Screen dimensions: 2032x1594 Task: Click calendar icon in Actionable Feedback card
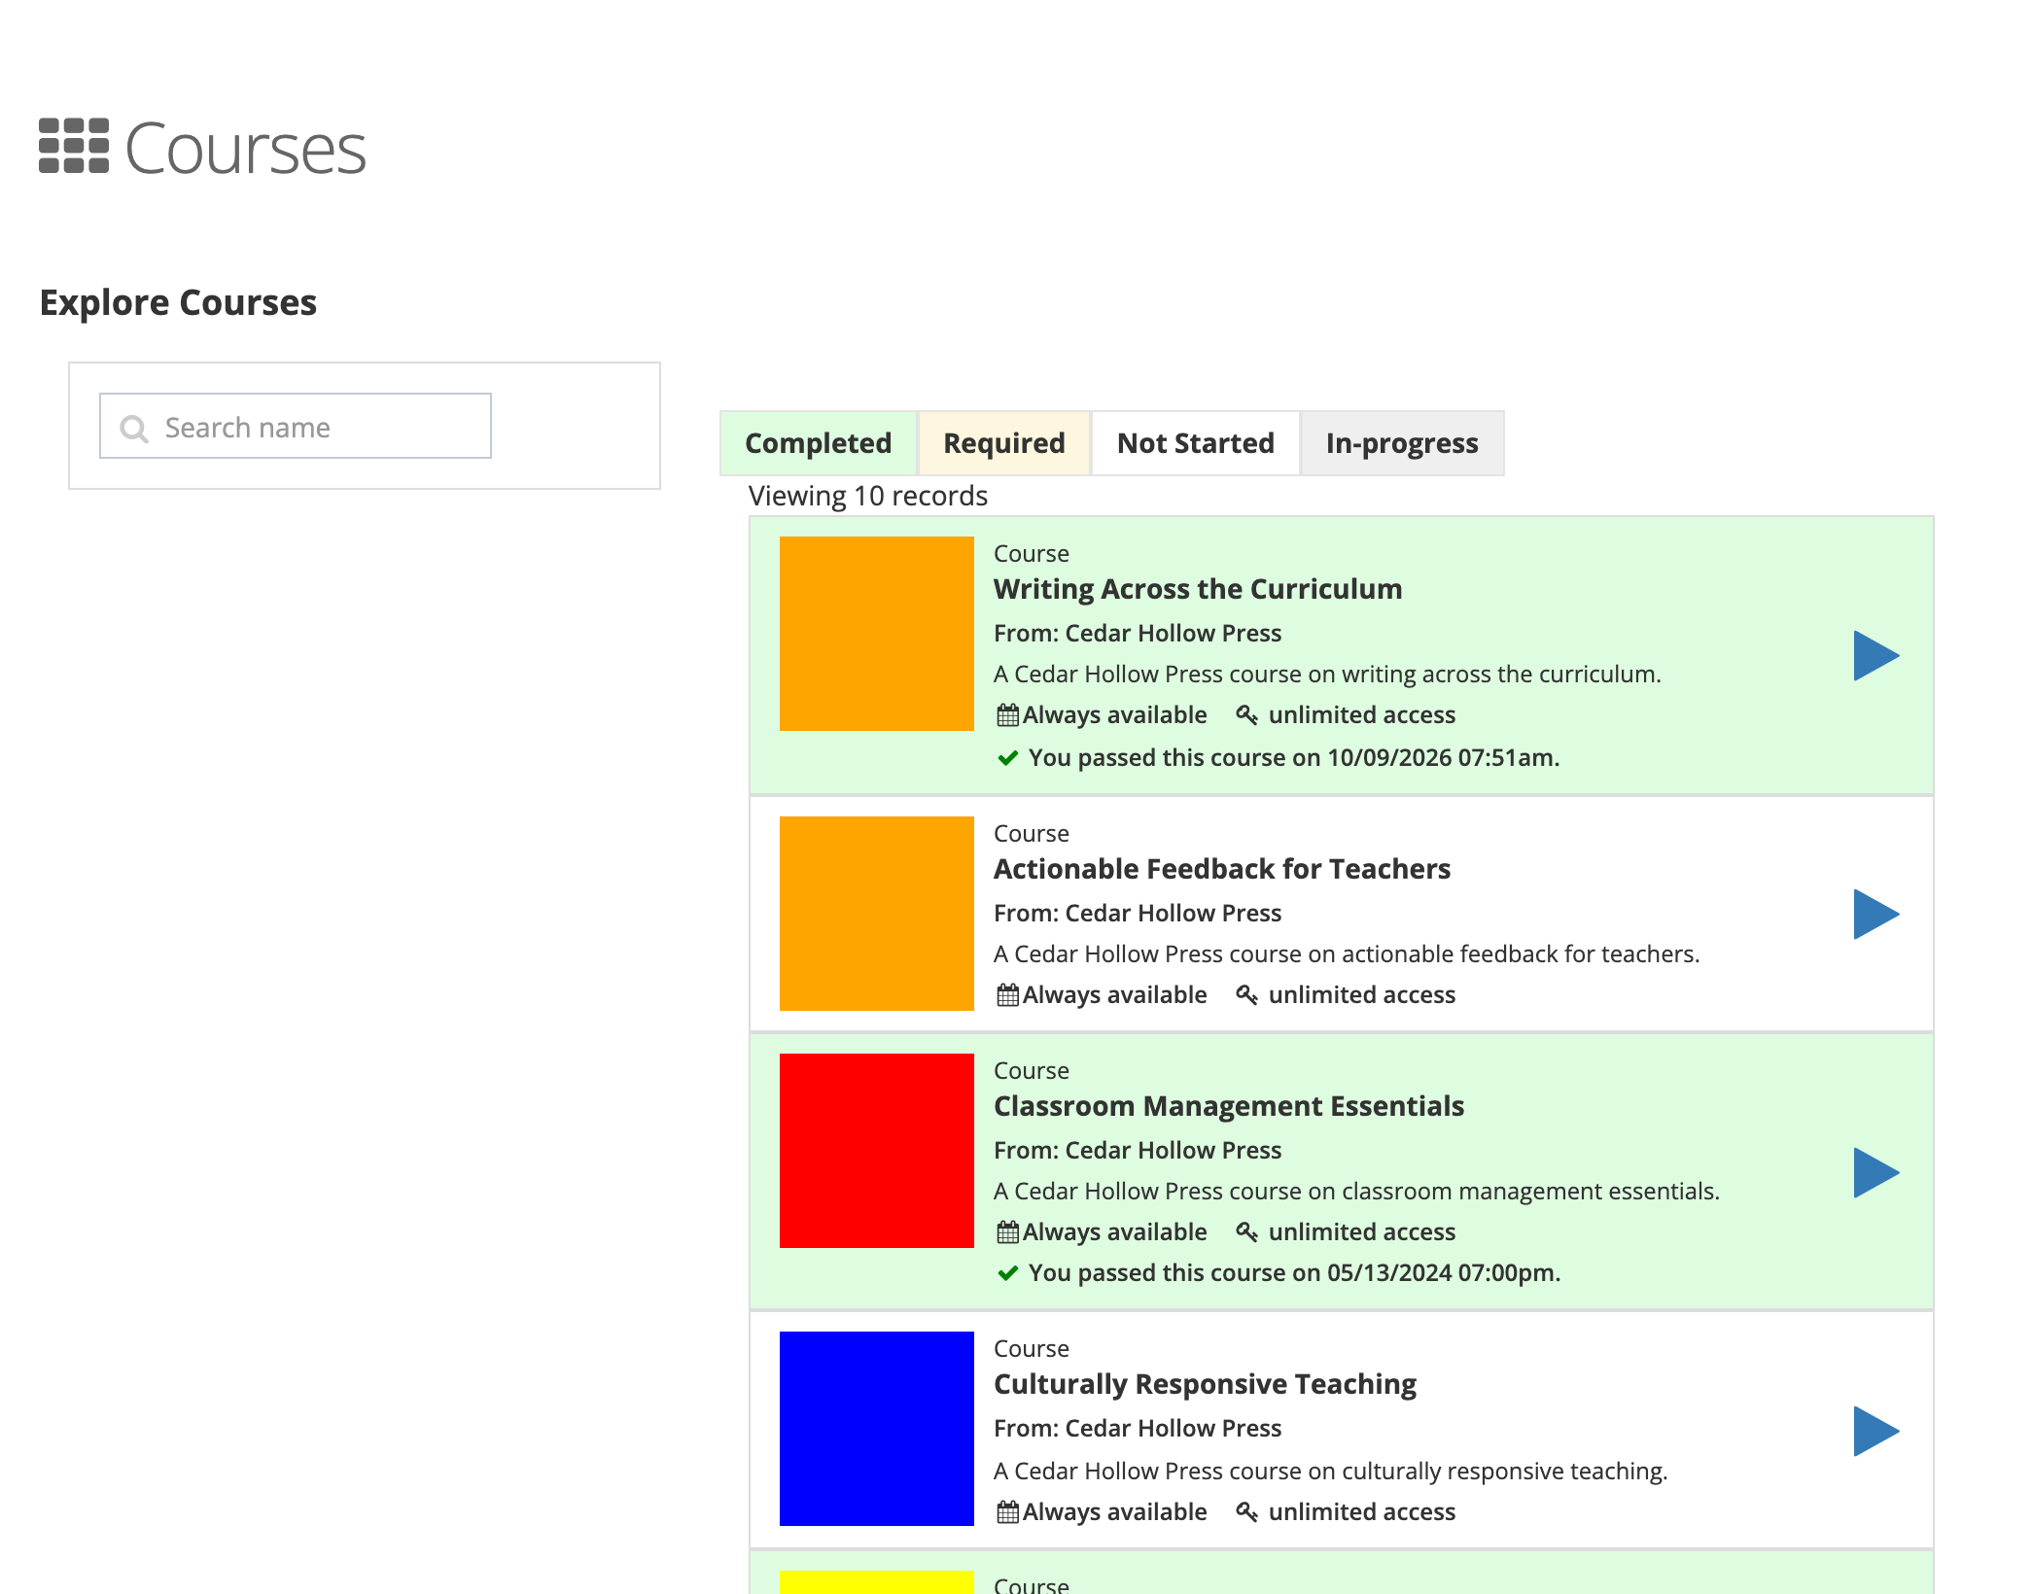1008,995
